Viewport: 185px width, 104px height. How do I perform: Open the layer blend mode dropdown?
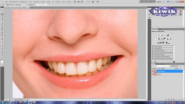click(161, 66)
